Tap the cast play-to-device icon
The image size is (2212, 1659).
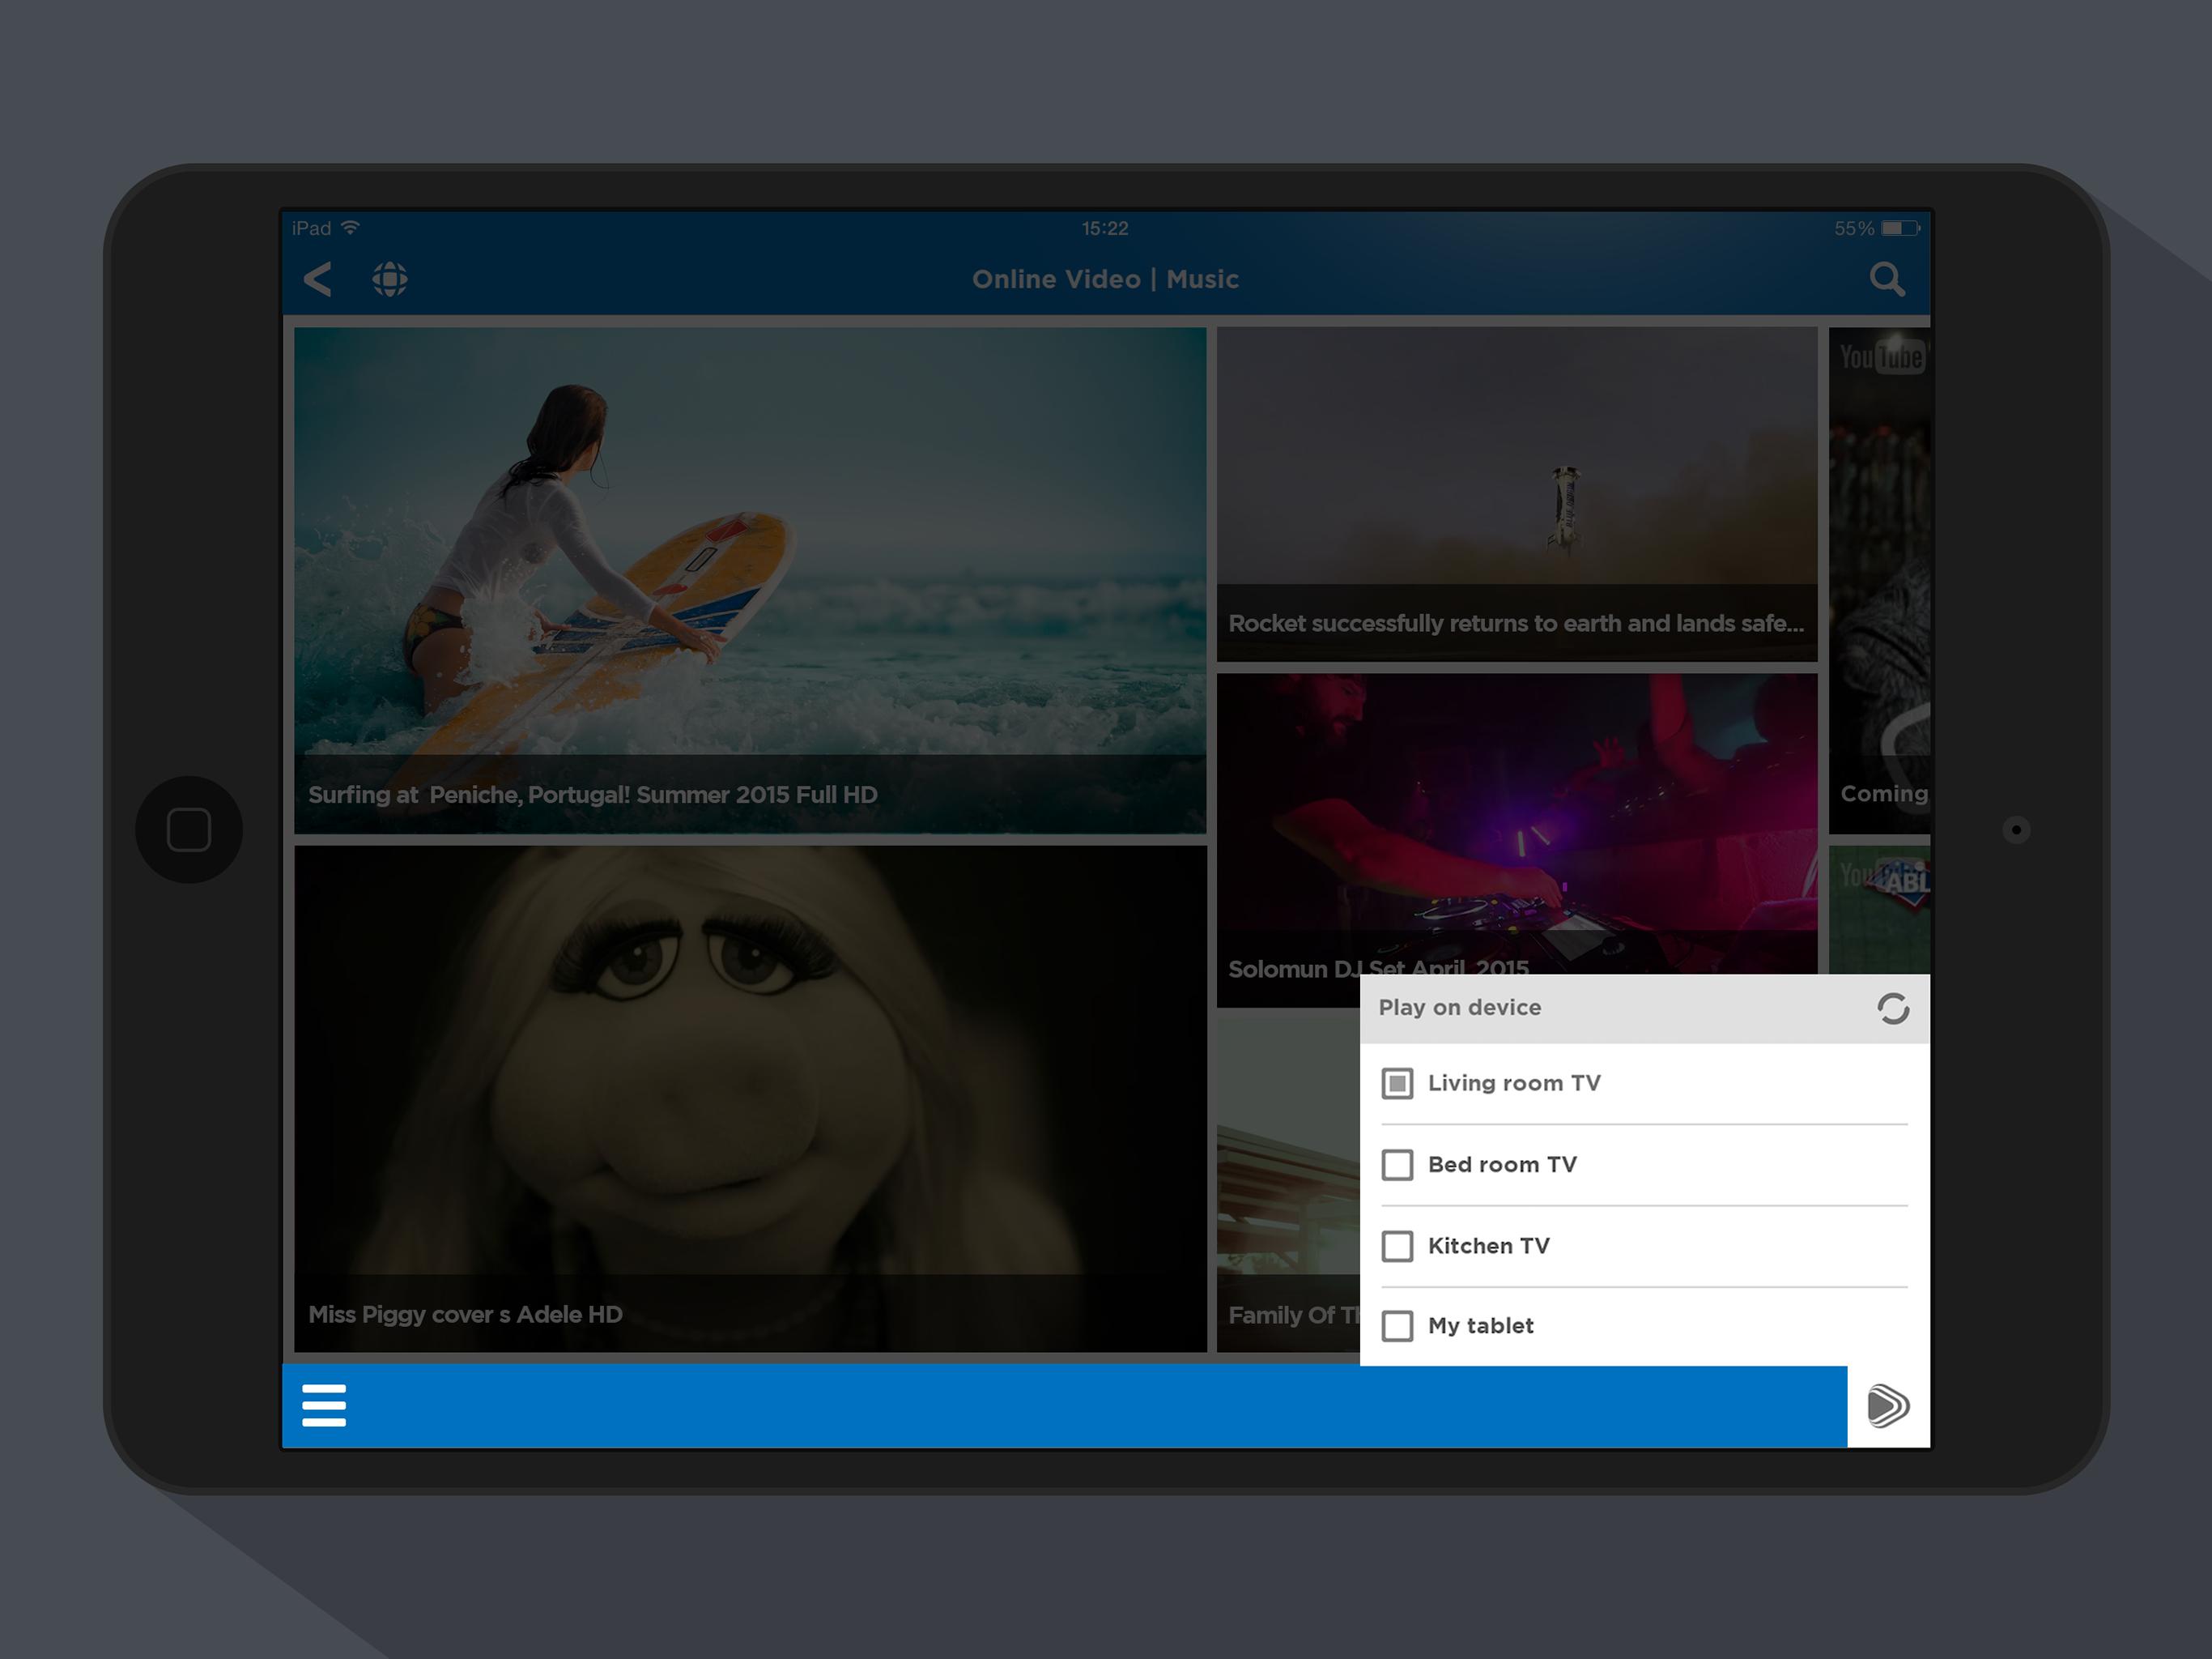click(1888, 1405)
